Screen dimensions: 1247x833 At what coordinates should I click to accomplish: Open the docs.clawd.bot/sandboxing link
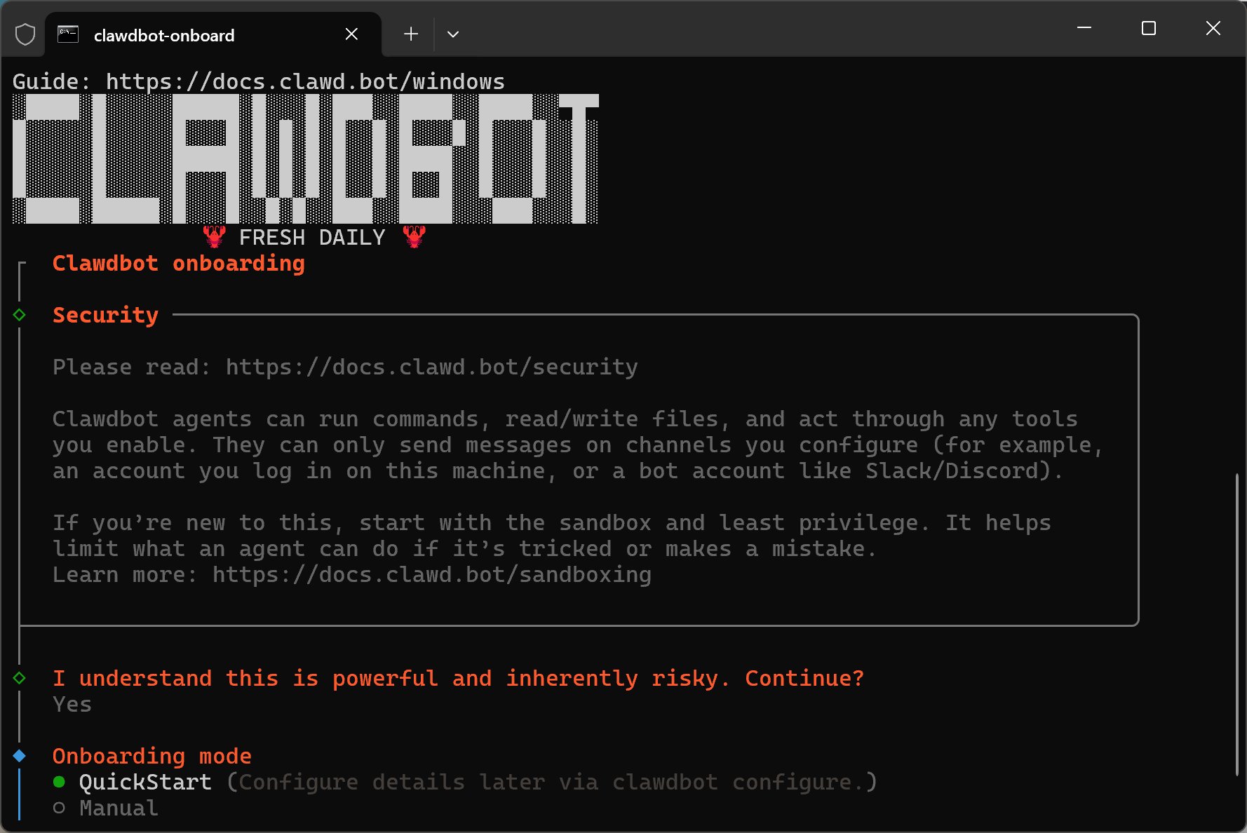(431, 574)
